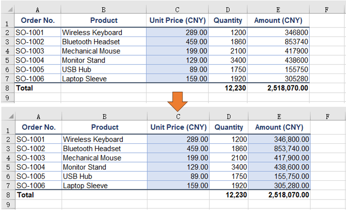Screen dimensions: 346x210
Task: Click the select-all corner in top sheet
Action: point(8,10)
